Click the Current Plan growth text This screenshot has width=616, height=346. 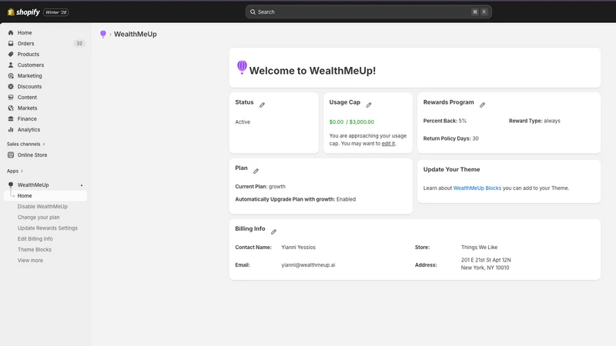point(260,187)
